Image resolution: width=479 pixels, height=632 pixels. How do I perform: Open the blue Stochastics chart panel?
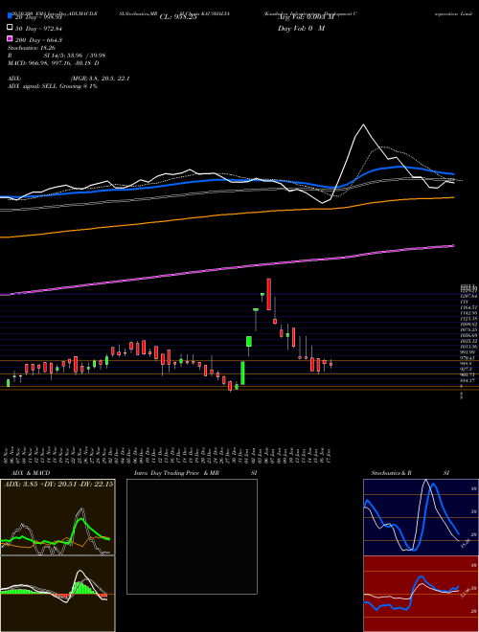[x=421, y=517]
